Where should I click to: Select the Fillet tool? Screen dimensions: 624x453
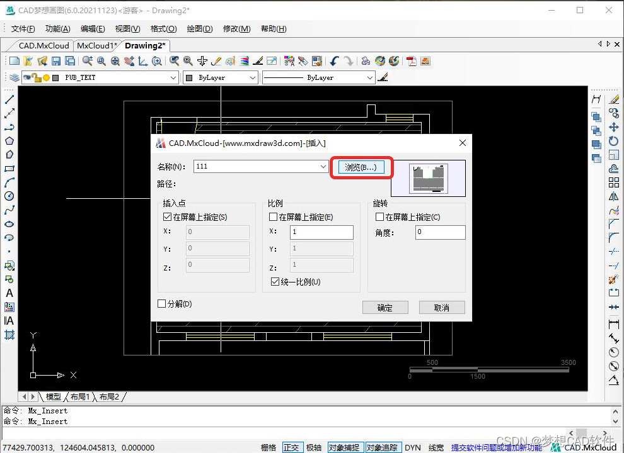click(614, 238)
